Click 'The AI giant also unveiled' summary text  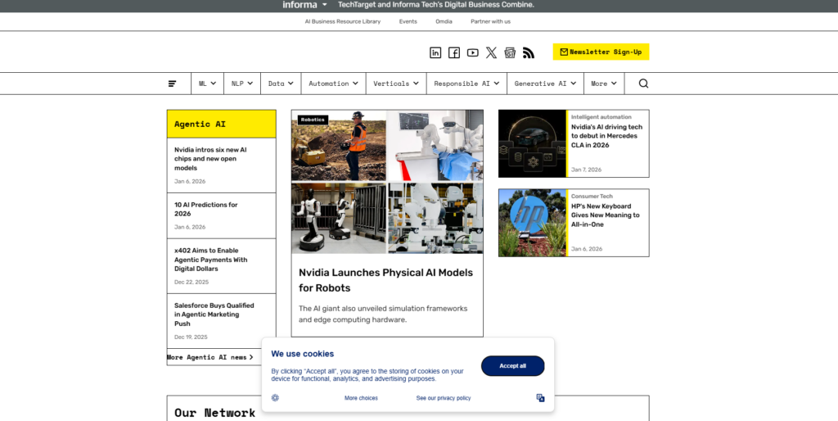point(383,314)
